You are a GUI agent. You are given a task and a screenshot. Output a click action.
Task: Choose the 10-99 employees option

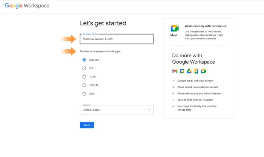tap(84, 77)
